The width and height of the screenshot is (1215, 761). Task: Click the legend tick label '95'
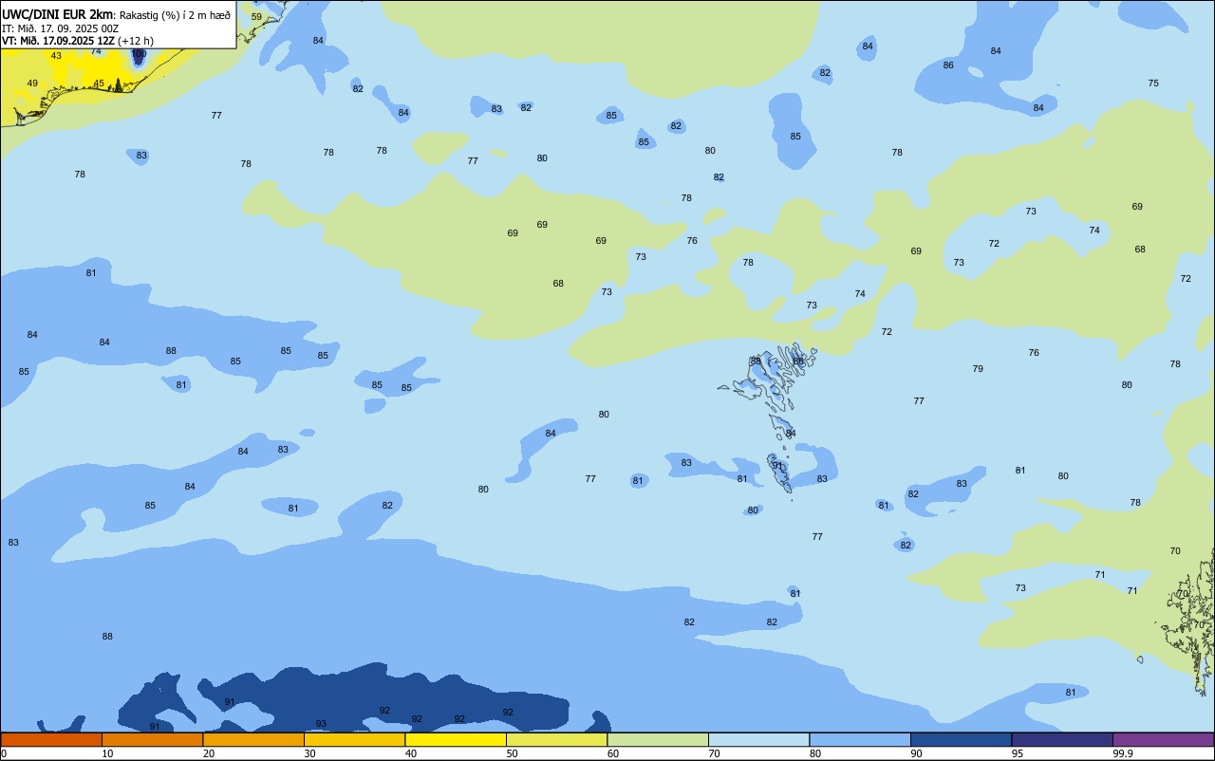pos(1018,753)
